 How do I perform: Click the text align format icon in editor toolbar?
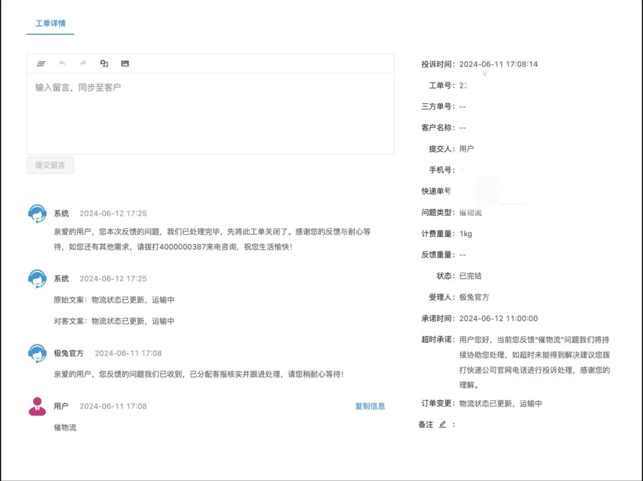tap(41, 64)
